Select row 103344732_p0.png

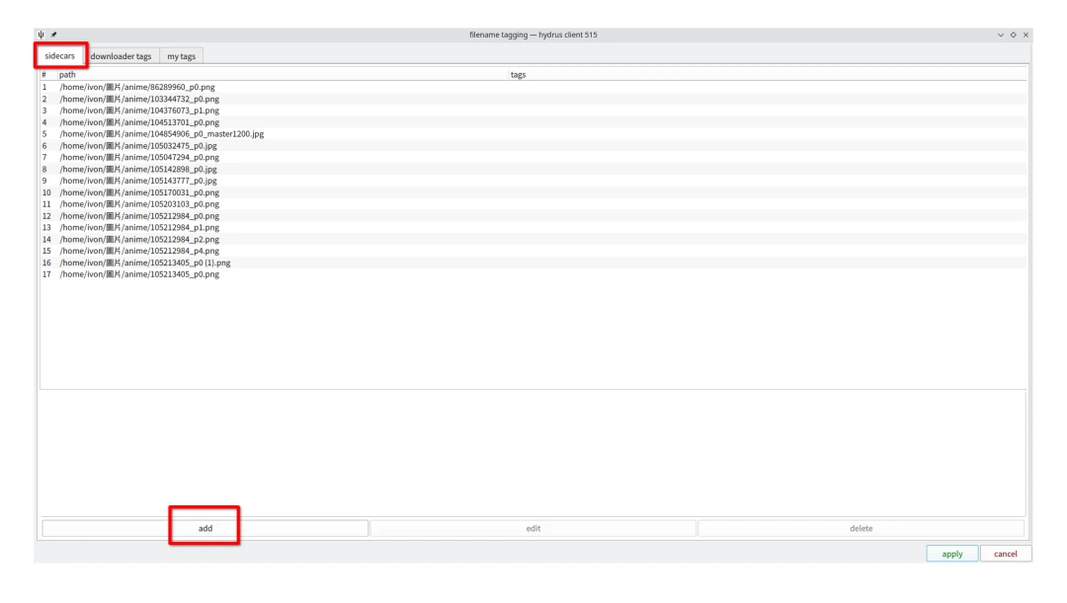point(533,99)
